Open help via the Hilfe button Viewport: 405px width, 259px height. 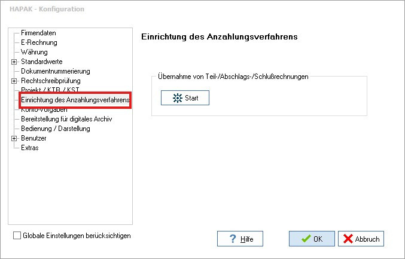point(240,239)
